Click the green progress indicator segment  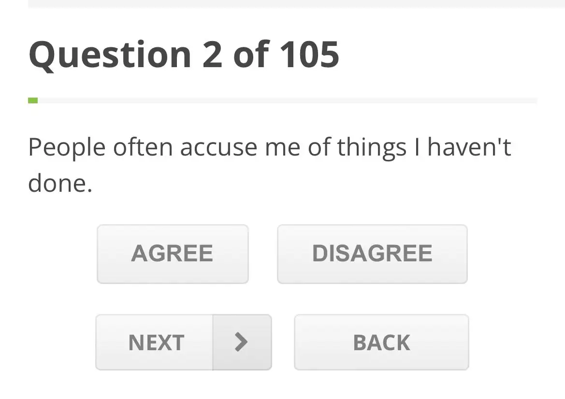(32, 100)
